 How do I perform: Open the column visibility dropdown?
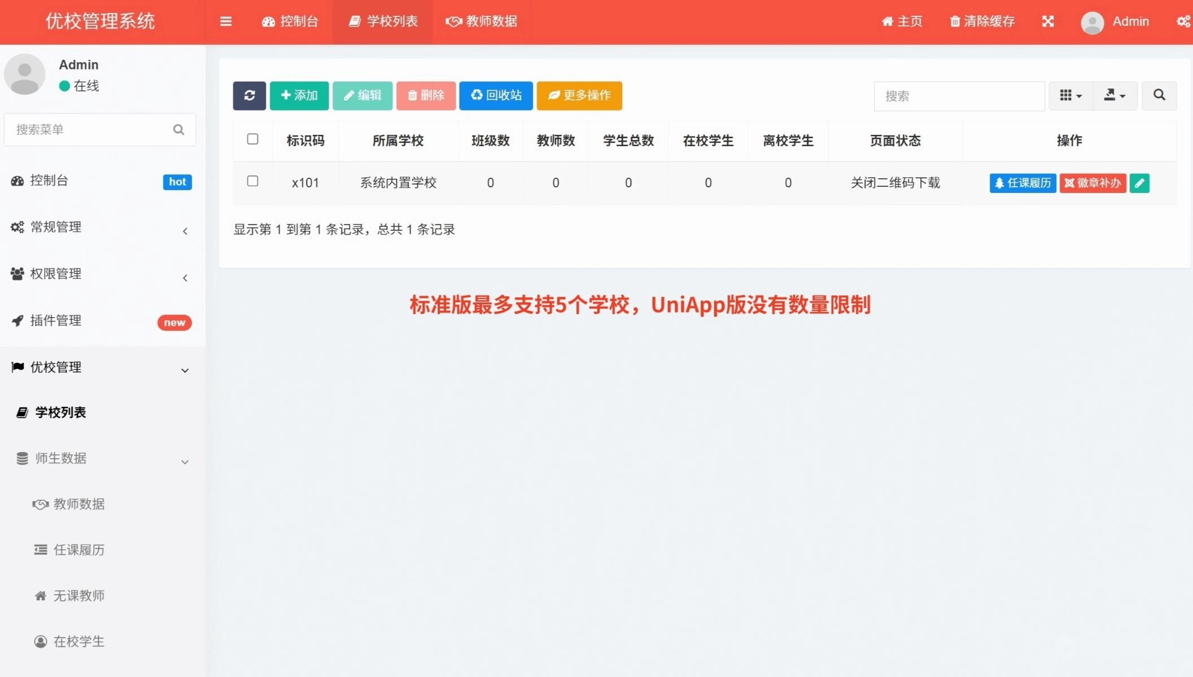click(1070, 95)
